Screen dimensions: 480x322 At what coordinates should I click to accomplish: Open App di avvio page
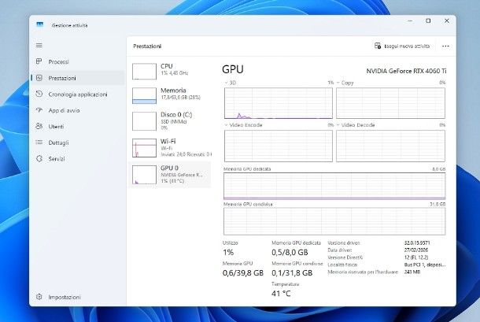78,110
